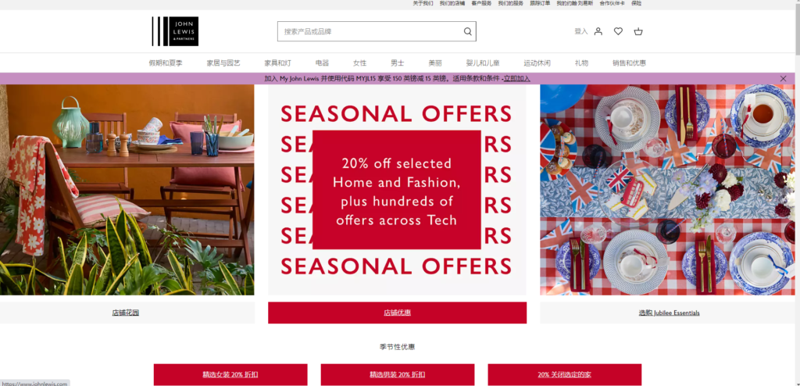Viewport: 800px width, 386px height.
Task: Click 选购 Jubilee Essentials link
Action: (x=669, y=313)
